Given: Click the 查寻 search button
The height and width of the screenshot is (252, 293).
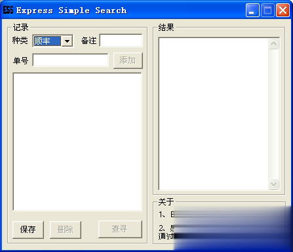Looking at the screenshot, I should click(x=120, y=229).
